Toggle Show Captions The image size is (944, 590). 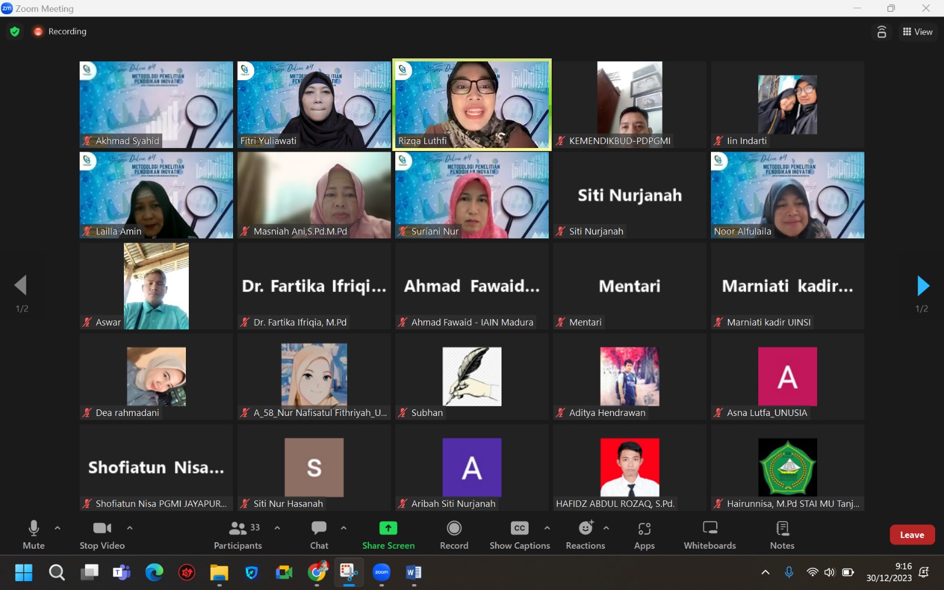click(x=519, y=535)
